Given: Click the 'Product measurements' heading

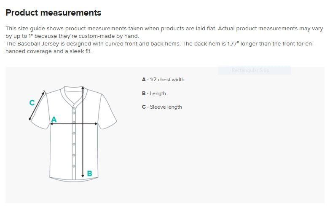Looking at the screenshot, I should click(54, 13).
